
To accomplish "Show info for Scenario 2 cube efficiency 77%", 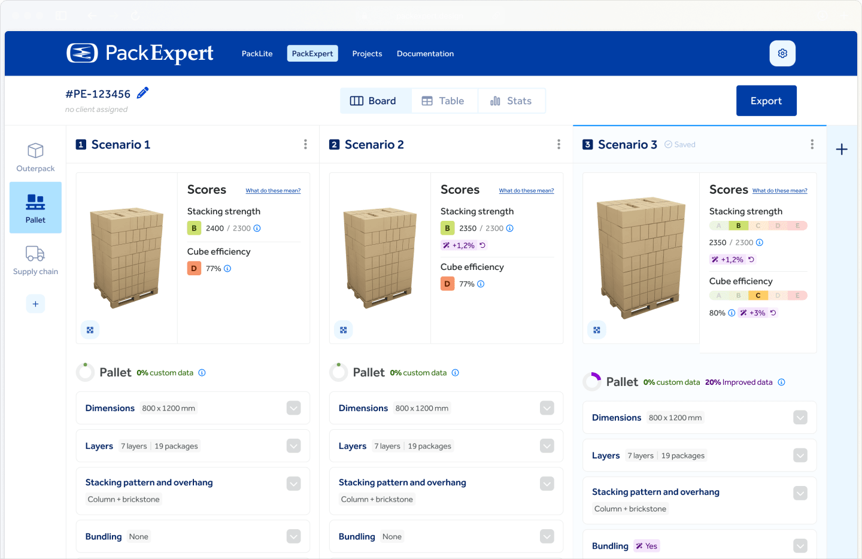I will (x=481, y=284).
